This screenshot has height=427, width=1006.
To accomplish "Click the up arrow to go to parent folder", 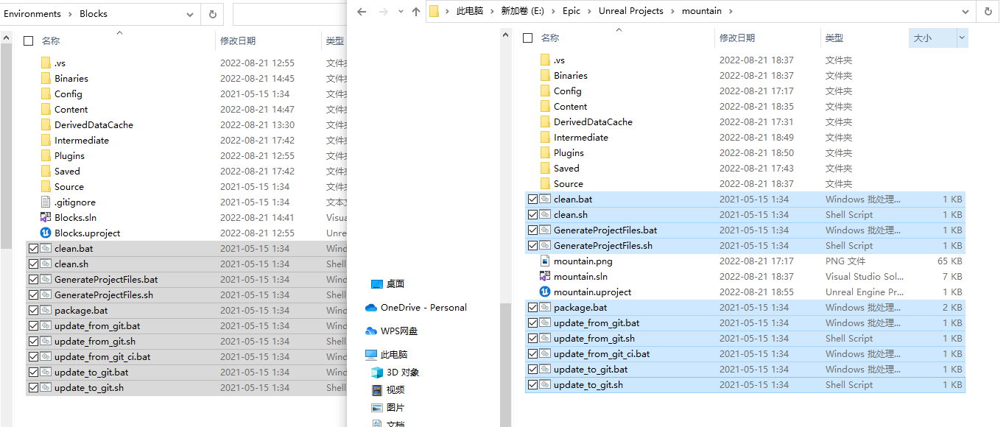I will 416,11.
